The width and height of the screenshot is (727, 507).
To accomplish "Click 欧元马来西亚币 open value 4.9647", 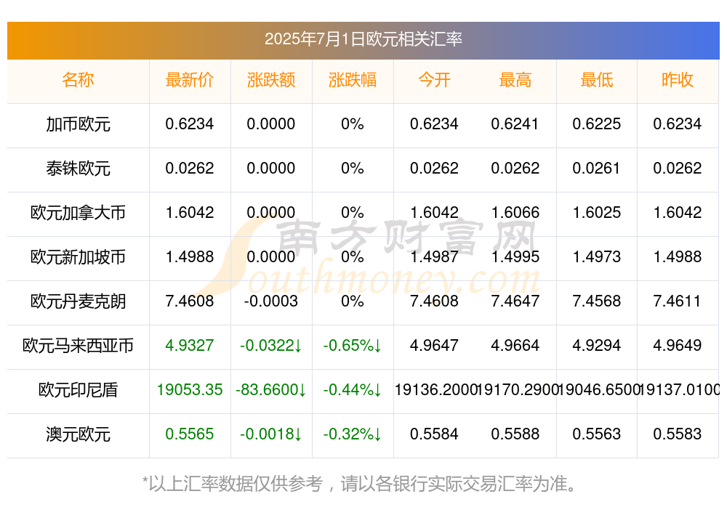I will click(x=434, y=346).
